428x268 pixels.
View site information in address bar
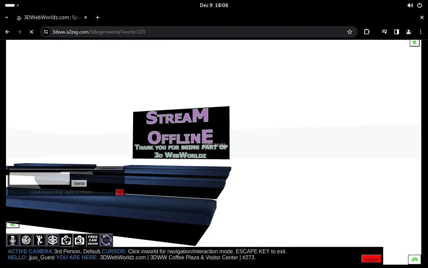[46, 32]
